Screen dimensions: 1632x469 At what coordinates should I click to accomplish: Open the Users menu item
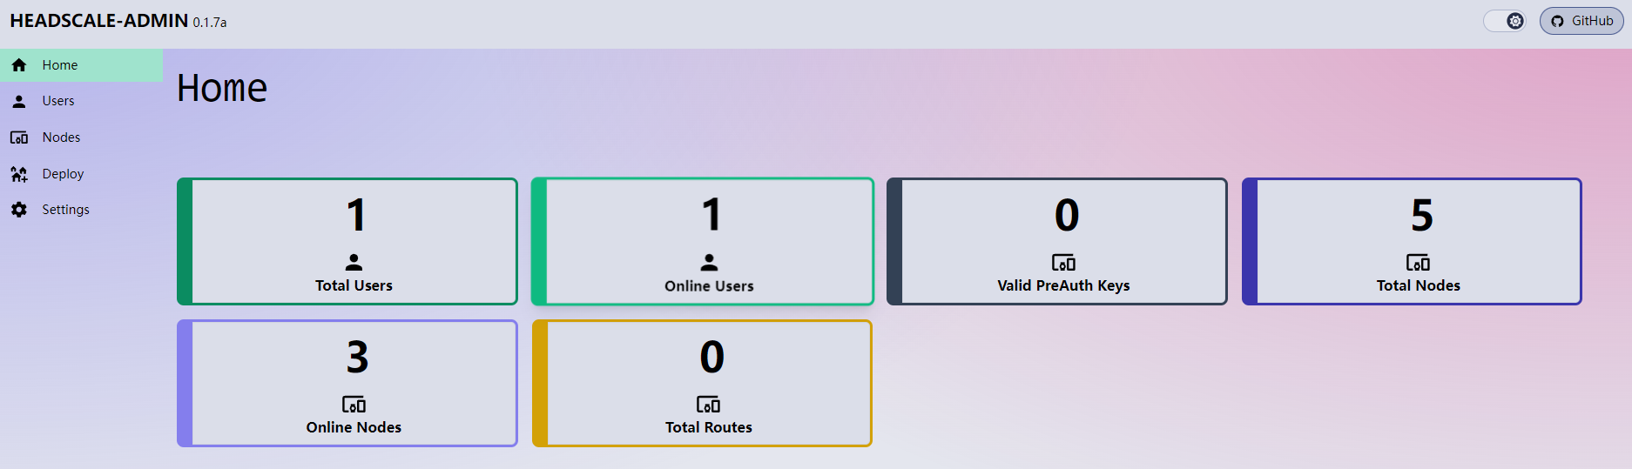pos(58,101)
